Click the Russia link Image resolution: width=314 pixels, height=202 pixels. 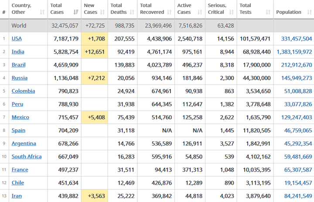pyautogui.click(x=19, y=78)
